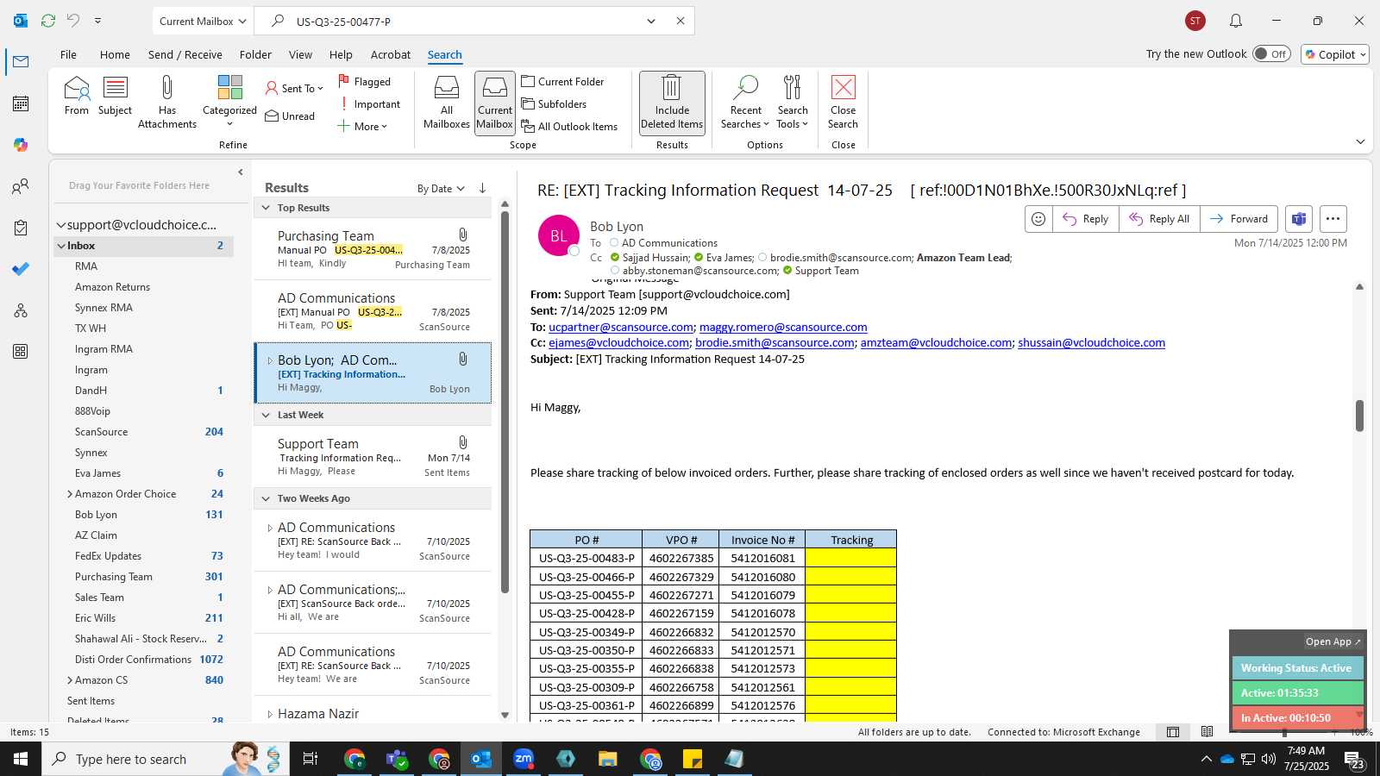
Task: Open File Explorer from taskbar
Action: coord(608,759)
